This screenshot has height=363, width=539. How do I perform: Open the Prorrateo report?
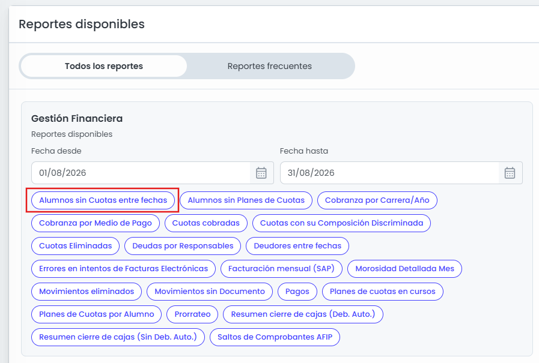pyautogui.click(x=192, y=314)
